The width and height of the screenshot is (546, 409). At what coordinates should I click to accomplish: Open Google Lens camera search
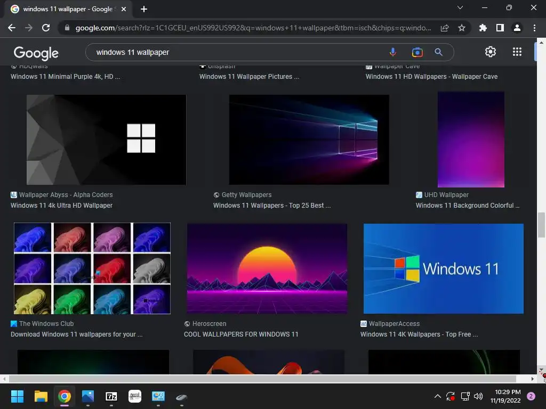point(417,52)
